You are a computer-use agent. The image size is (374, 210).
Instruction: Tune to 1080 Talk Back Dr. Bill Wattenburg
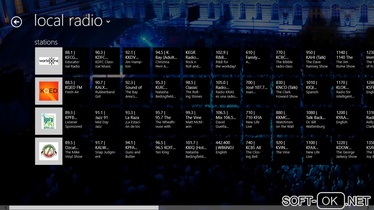click(317, 121)
